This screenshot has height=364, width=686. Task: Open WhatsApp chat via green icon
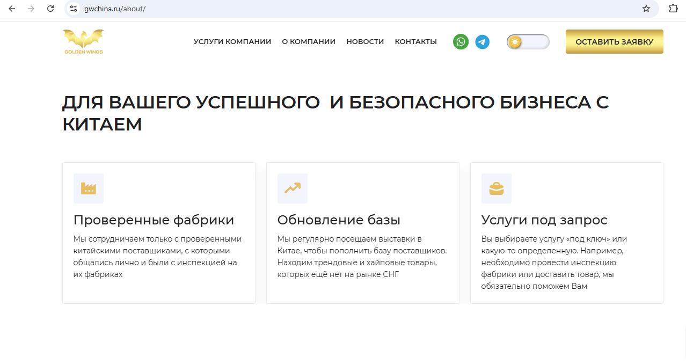coord(461,41)
